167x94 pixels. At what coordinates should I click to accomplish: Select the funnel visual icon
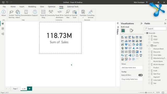click(x=126, y=44)
